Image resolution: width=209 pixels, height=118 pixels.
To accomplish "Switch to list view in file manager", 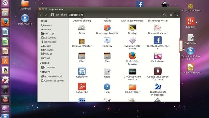I will coord(171,15).
